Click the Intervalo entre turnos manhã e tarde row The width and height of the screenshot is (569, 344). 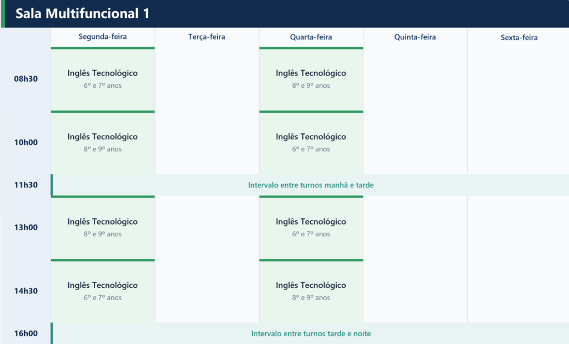(310, 185)
